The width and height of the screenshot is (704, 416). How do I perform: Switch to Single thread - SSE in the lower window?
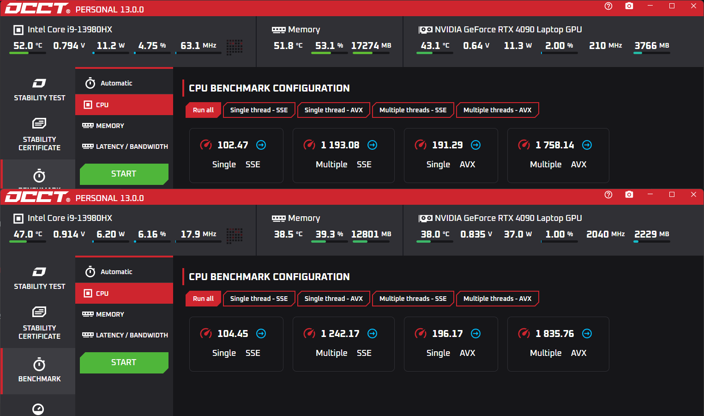259,299
